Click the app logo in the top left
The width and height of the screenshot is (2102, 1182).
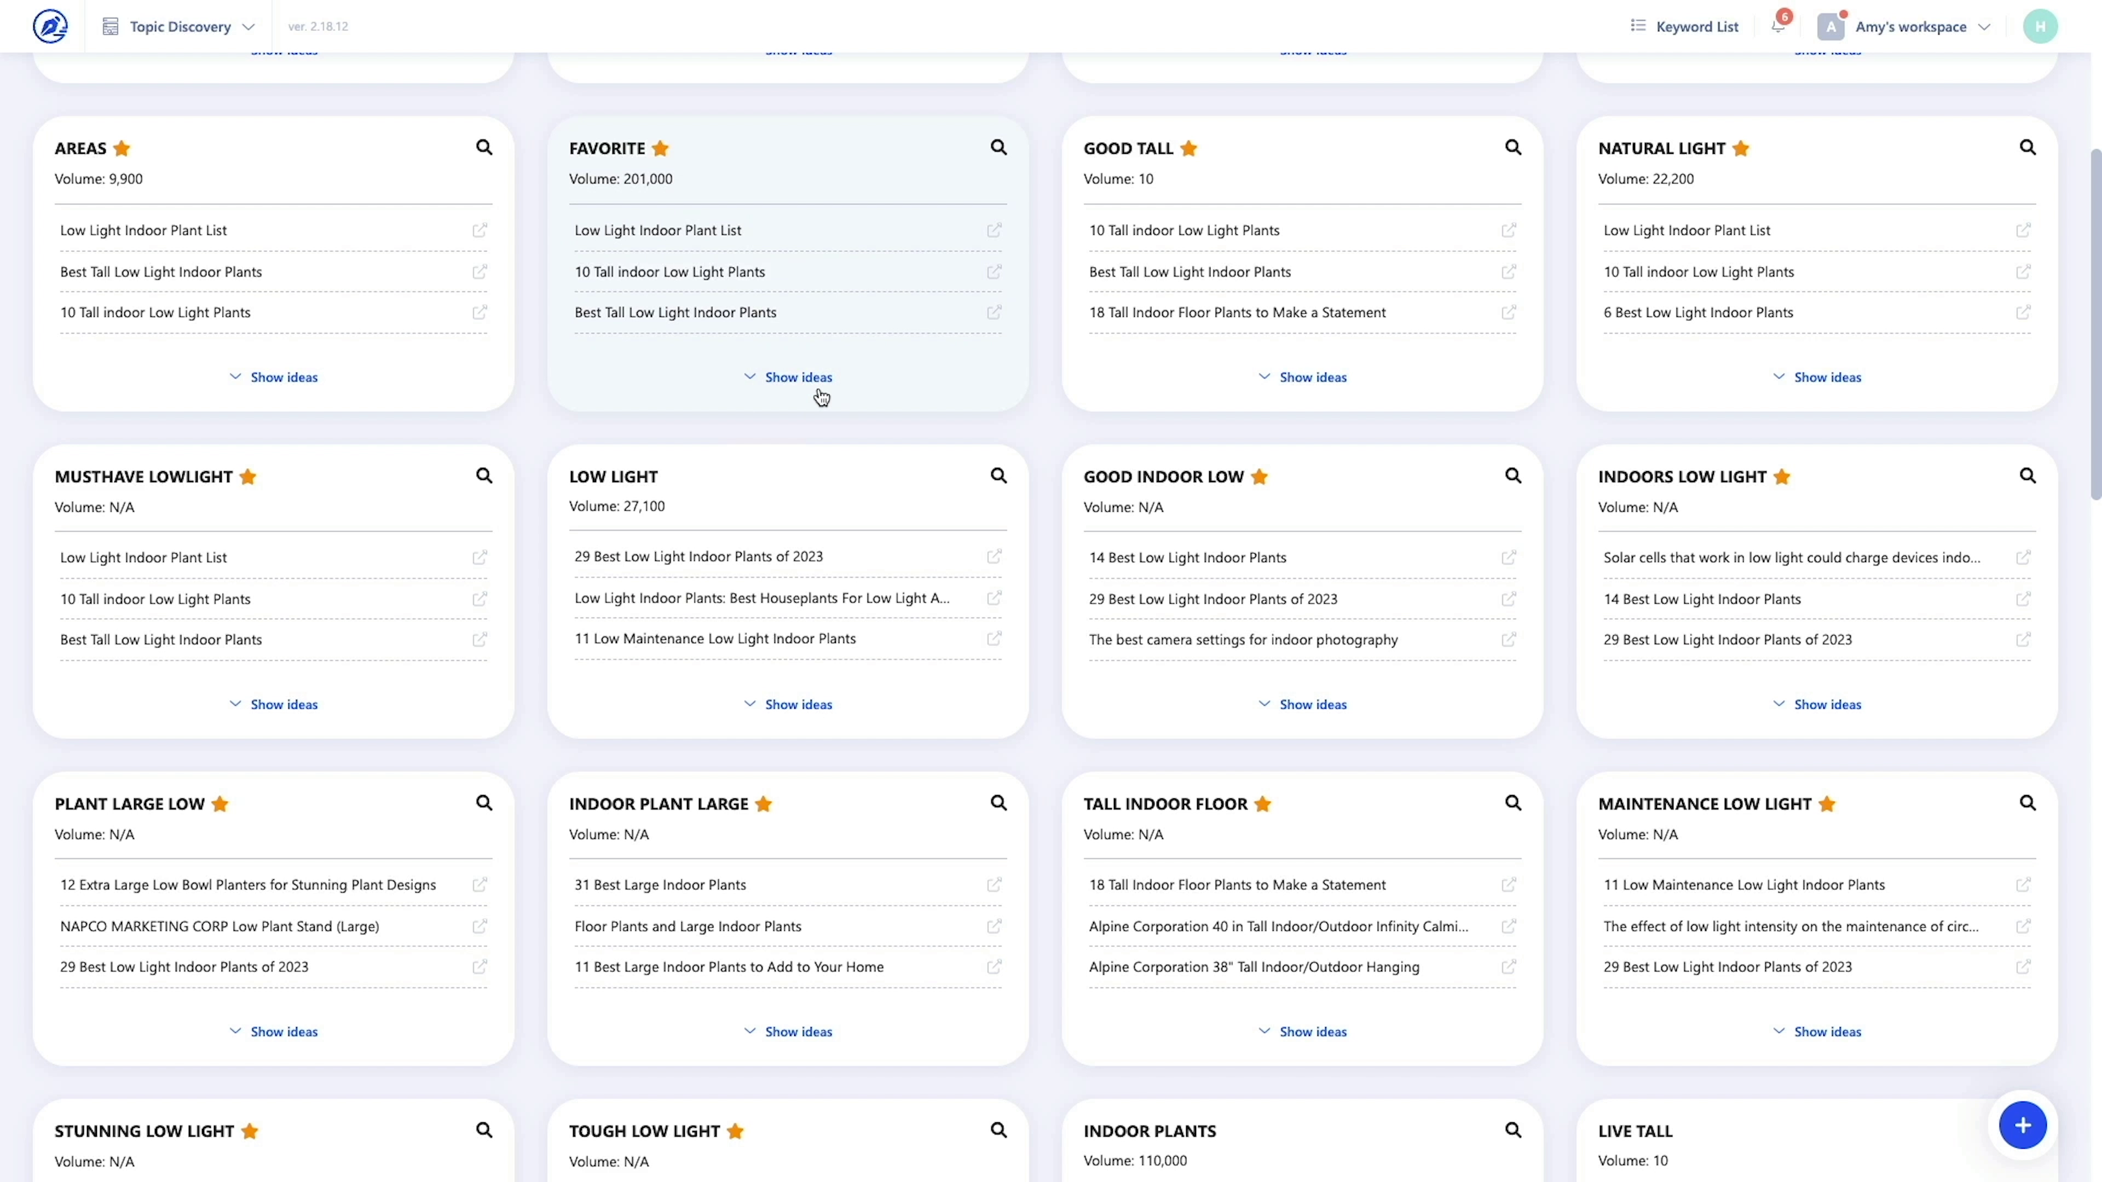pyautogui.click(x=50, y=25)
